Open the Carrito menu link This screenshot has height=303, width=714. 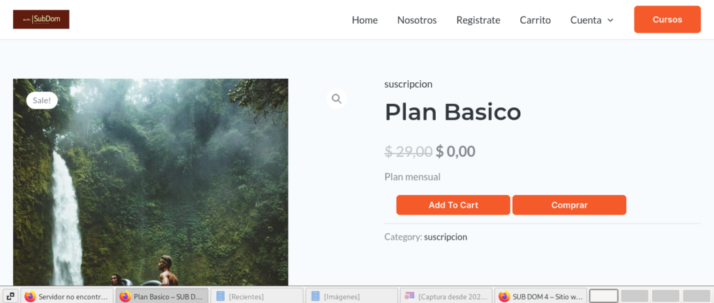pos(535,20)
